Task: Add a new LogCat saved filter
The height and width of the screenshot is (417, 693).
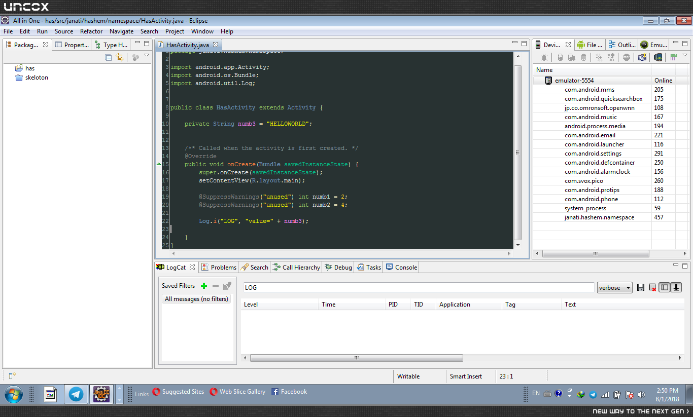Action: tap(204, 286)
